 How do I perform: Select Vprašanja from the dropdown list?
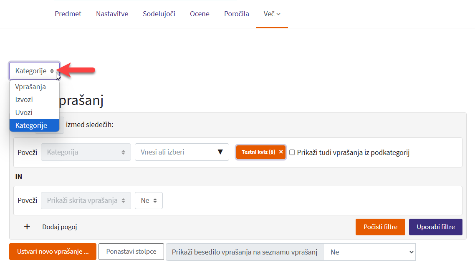coord(30,87)
